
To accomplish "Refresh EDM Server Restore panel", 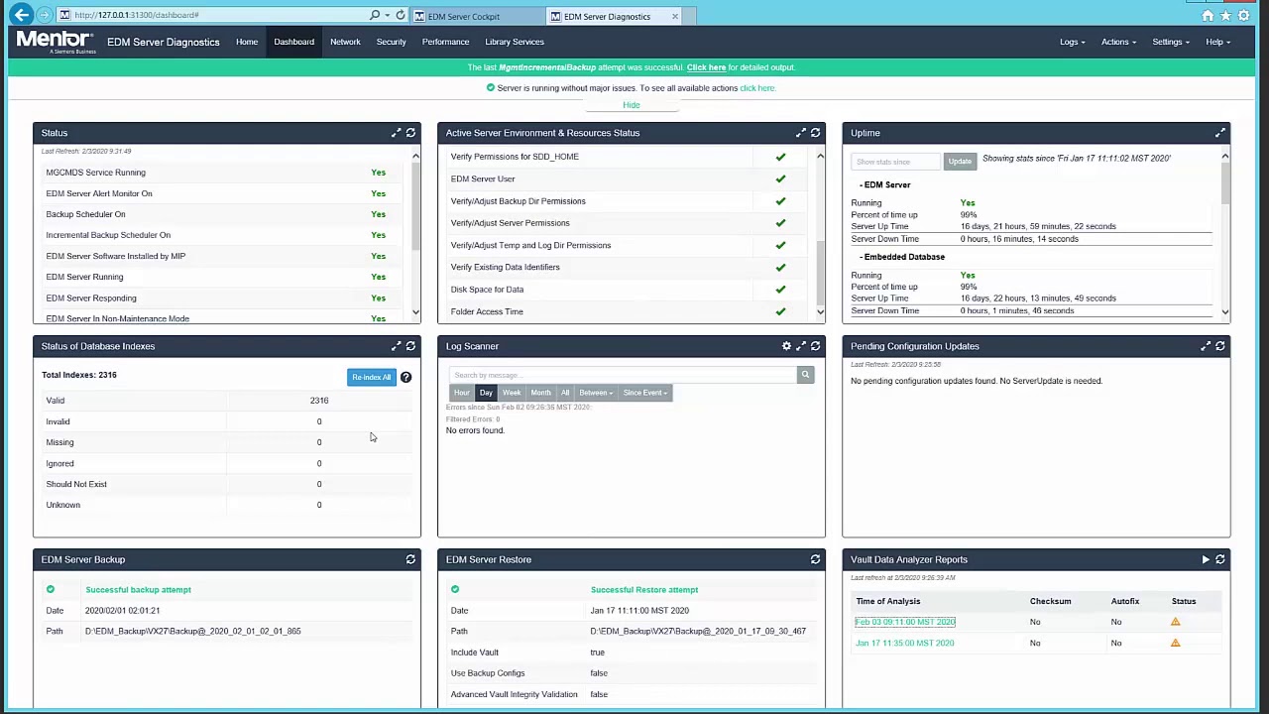I will coord(815,559).
